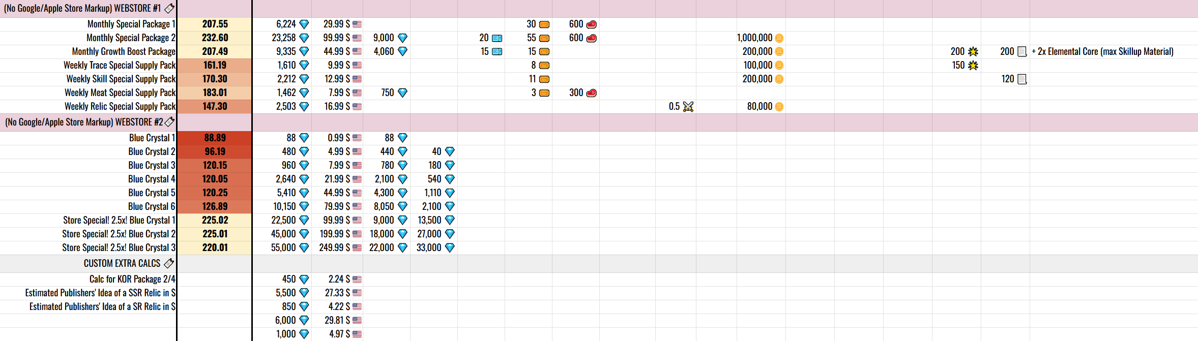Screen dimensions: 1198x341
Task: Click the Elemental Core note cell
Action: point(1102,51)
